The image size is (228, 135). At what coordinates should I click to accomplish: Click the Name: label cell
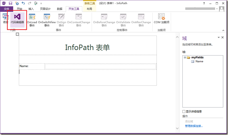coord(32,66)
